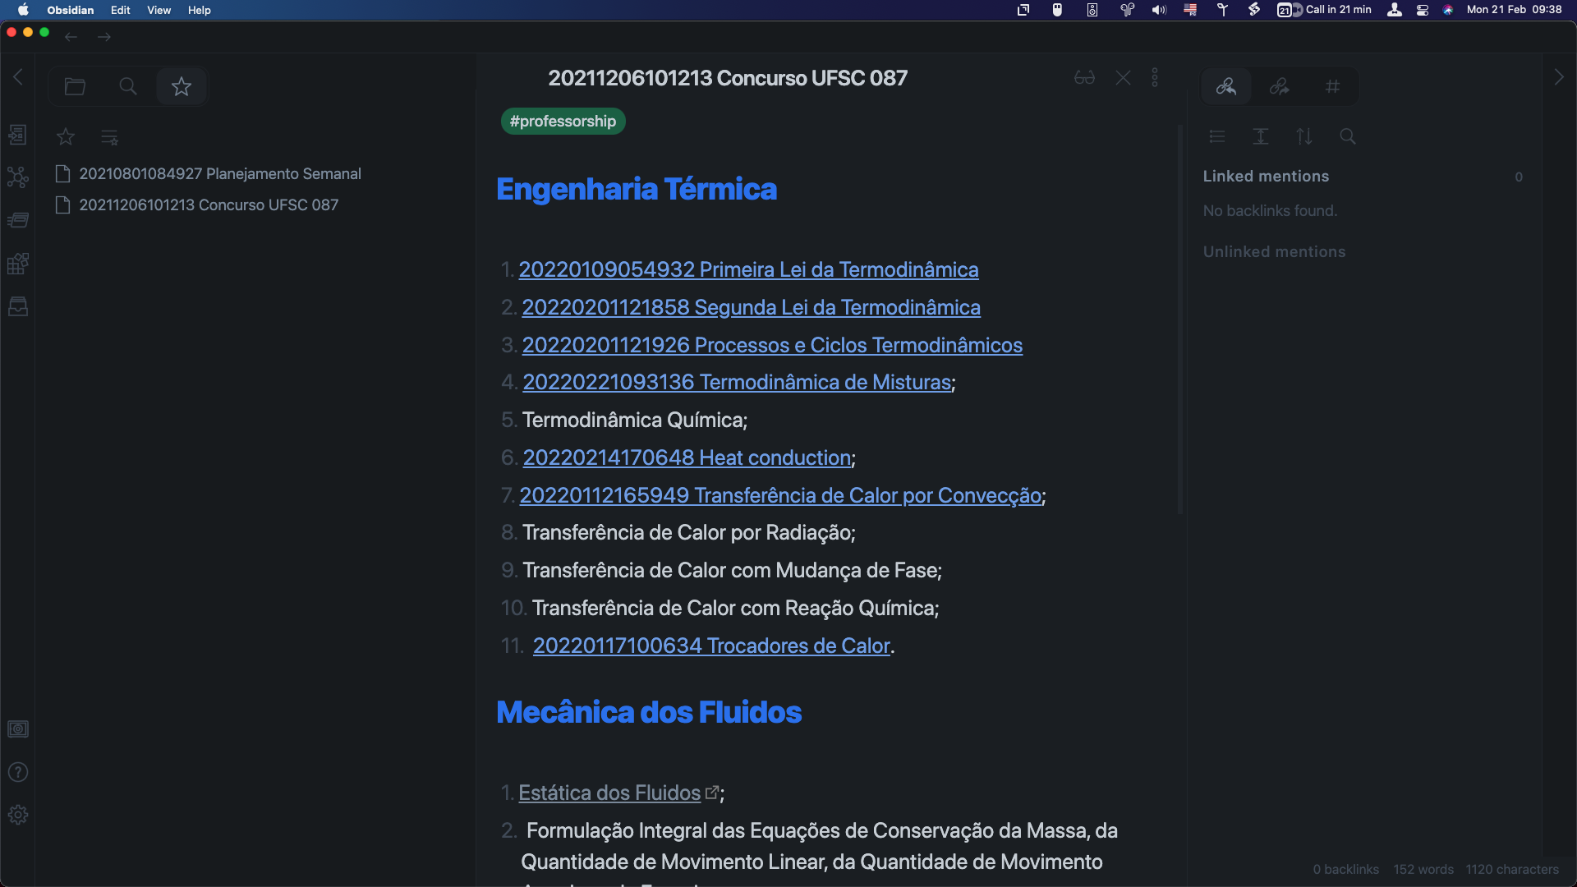The height and width of the screenshot is (887, 1577).
Task: Open search in left sidebar
Action: (x=127, y=86)
